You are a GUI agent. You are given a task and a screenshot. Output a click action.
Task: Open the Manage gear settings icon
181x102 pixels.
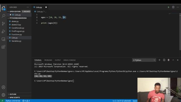[3, 95]
